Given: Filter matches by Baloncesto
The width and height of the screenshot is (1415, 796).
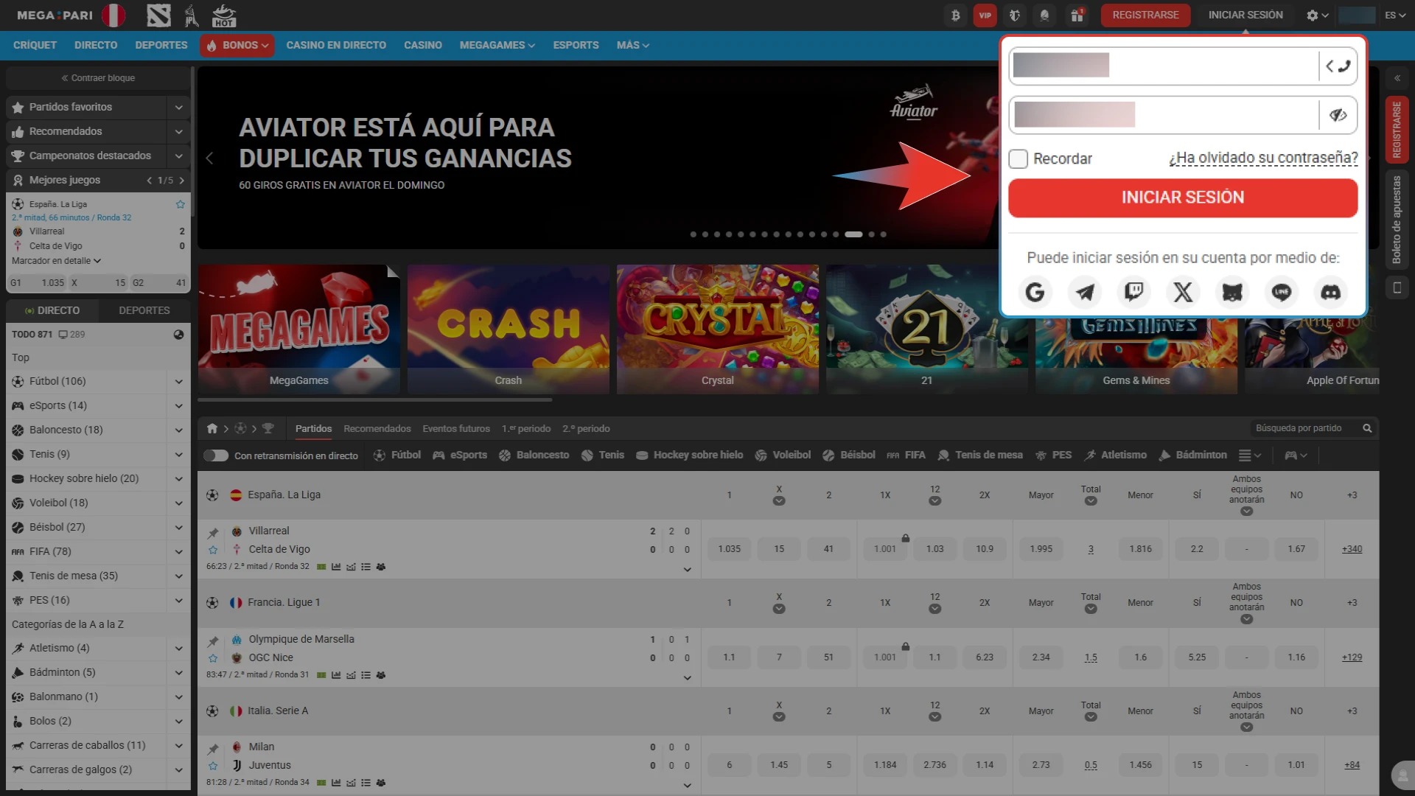Looking at the screenshot, I should pyautogui.click(x=534, y=455).
